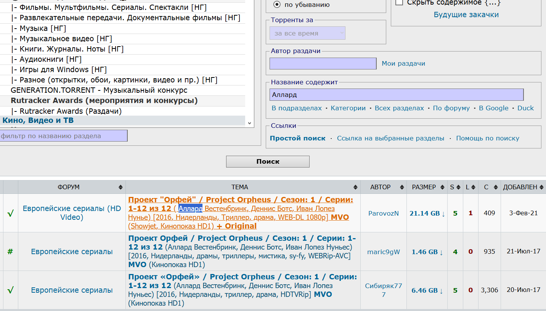Click sort arrows in РАЗМЕР column header
Image resolution: width=546 pixels, height=311 pixels.
442,187
